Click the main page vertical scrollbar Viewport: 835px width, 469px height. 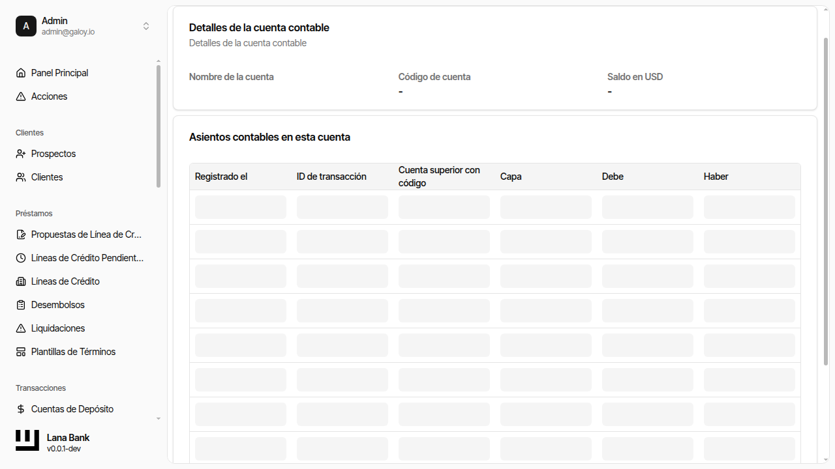826,202
